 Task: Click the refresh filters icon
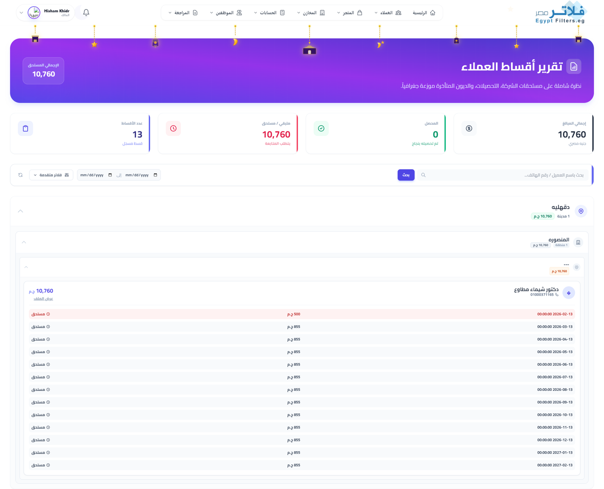pyautogui.click(x=20, y=175)
